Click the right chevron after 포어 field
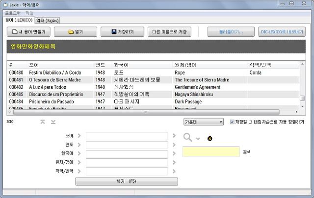This screenshot has height=198, width=314. [174, 136]
